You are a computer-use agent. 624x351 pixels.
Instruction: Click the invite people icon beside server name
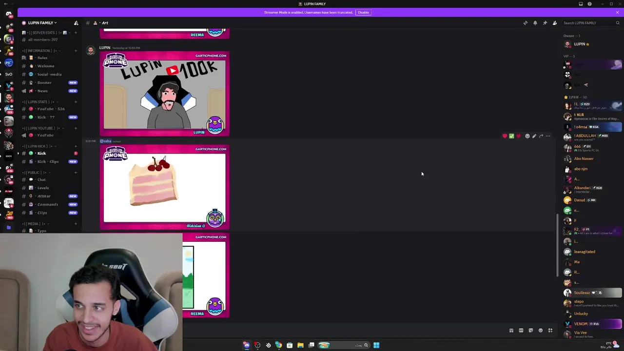click(x=76, y=23)
